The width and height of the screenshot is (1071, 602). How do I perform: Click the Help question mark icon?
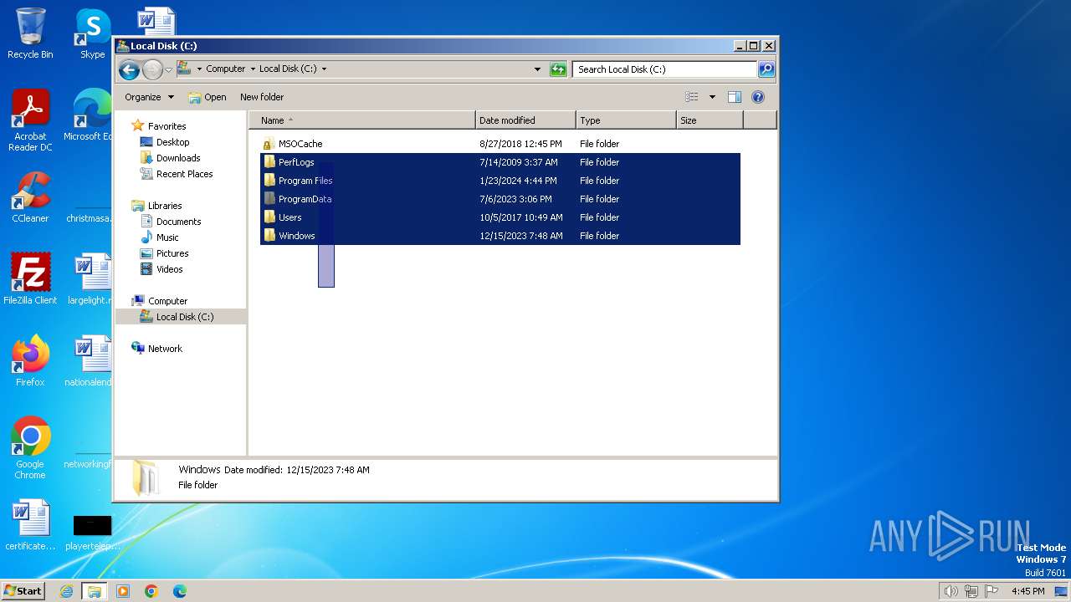tap(758, 97)
